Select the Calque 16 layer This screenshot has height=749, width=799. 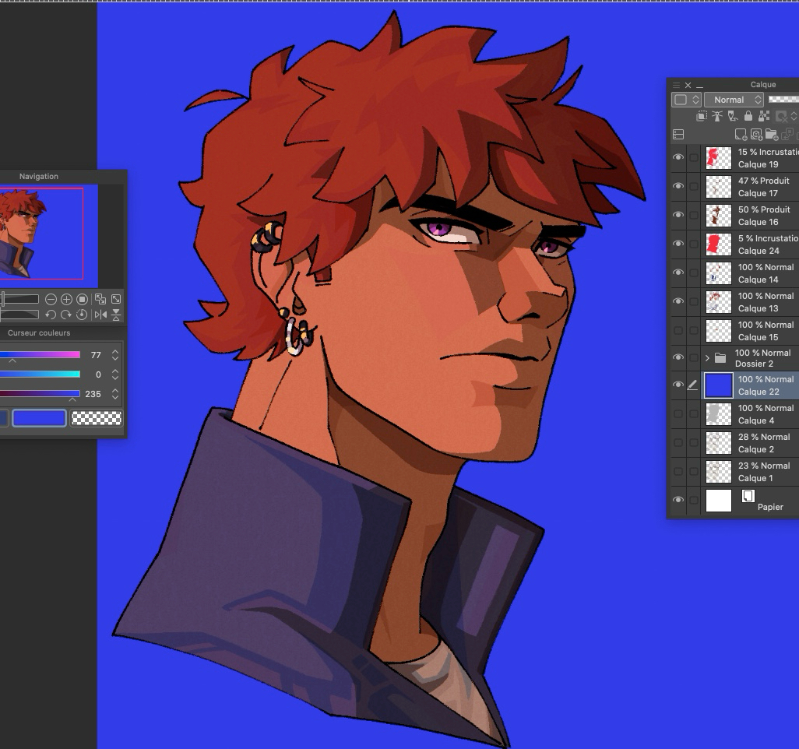(x=763, y=216)
